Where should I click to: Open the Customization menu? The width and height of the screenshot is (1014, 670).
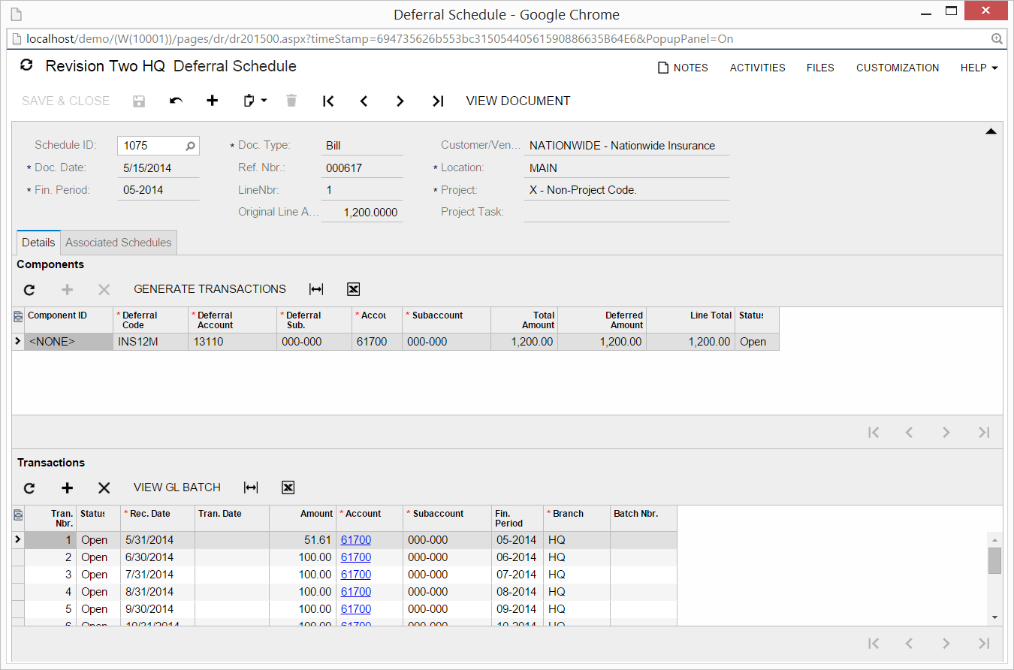pyautogui.click(x=898, y=68)
